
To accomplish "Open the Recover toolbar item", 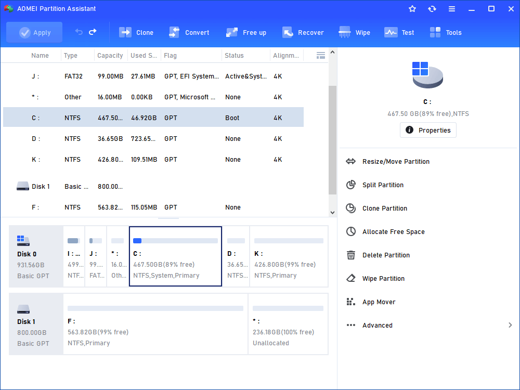I will (303, 32).
